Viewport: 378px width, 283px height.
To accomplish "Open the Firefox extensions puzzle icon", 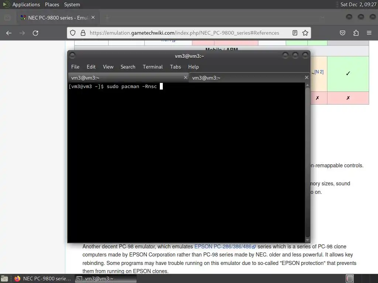I will coord(356,33).
